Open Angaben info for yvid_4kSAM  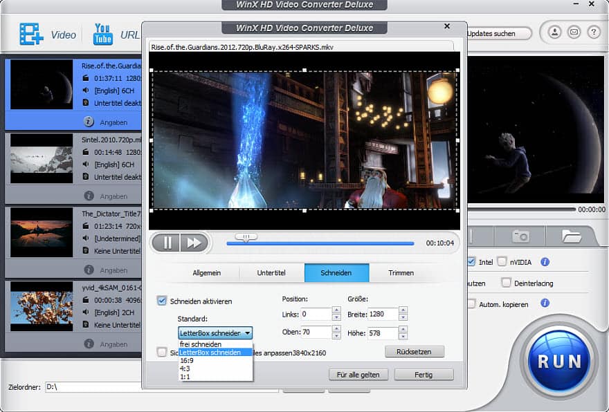(89, 344)
